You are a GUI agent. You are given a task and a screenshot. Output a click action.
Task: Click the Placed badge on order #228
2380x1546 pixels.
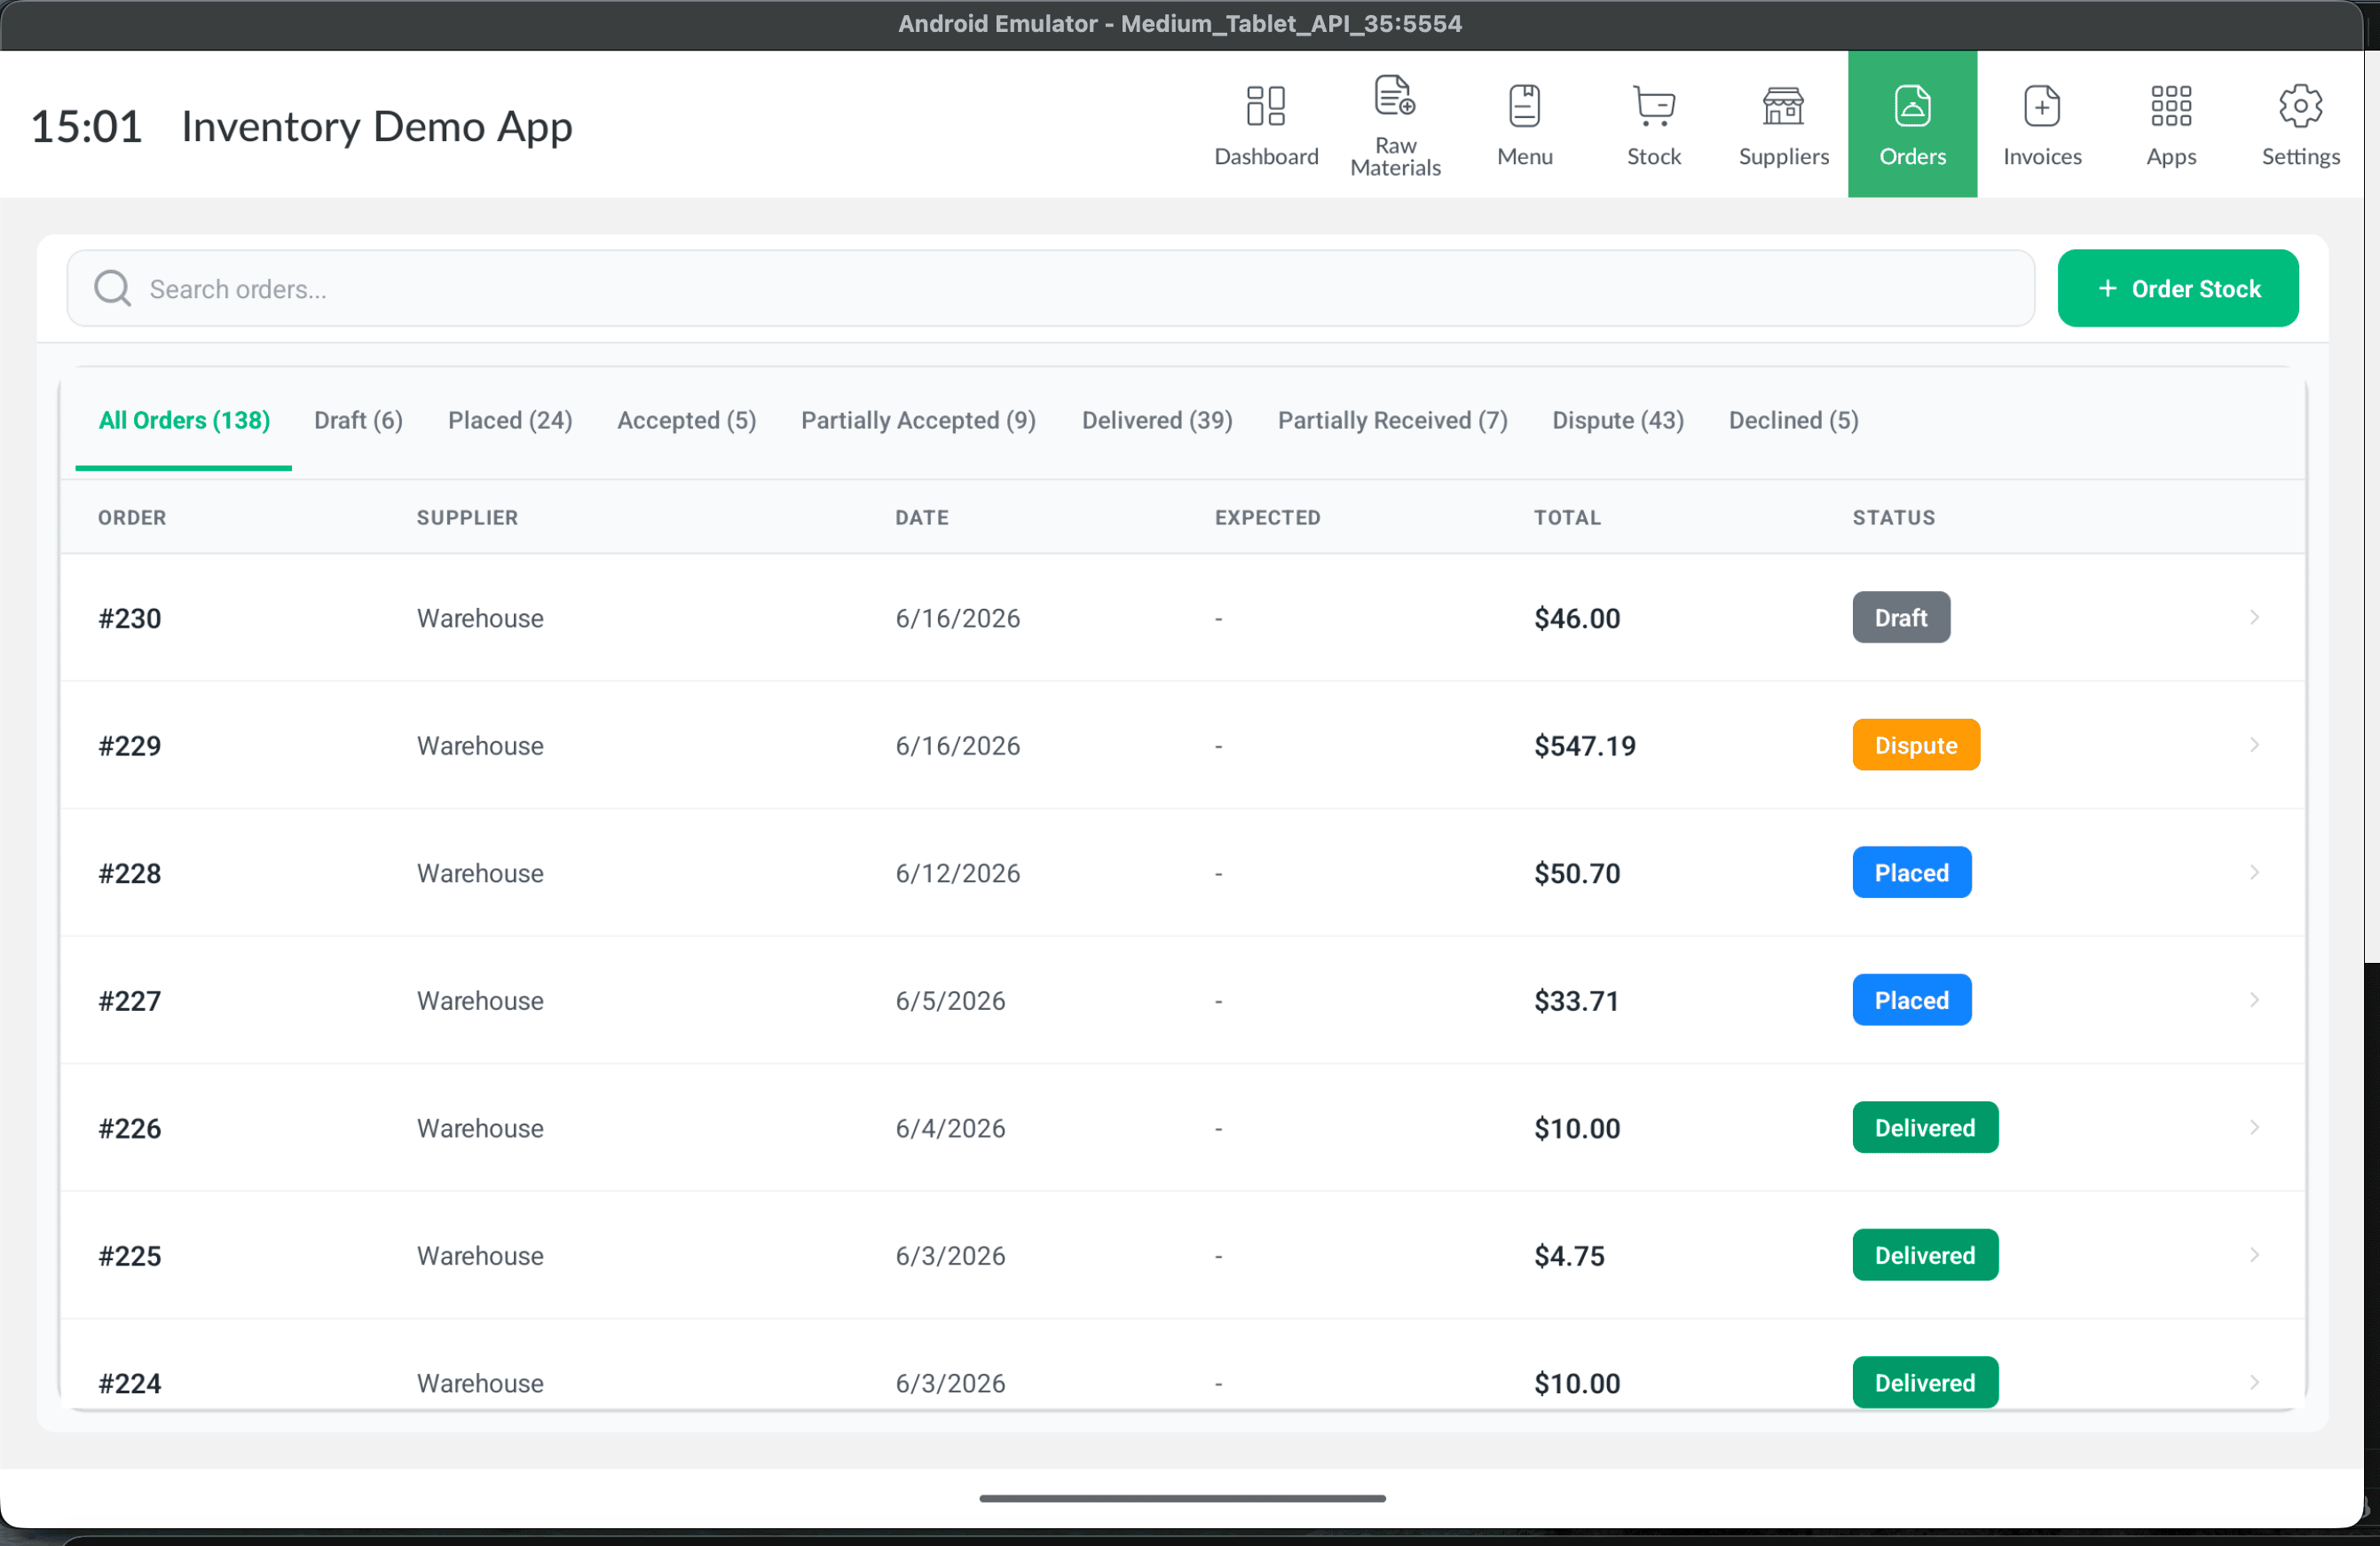click(1911, 873)
